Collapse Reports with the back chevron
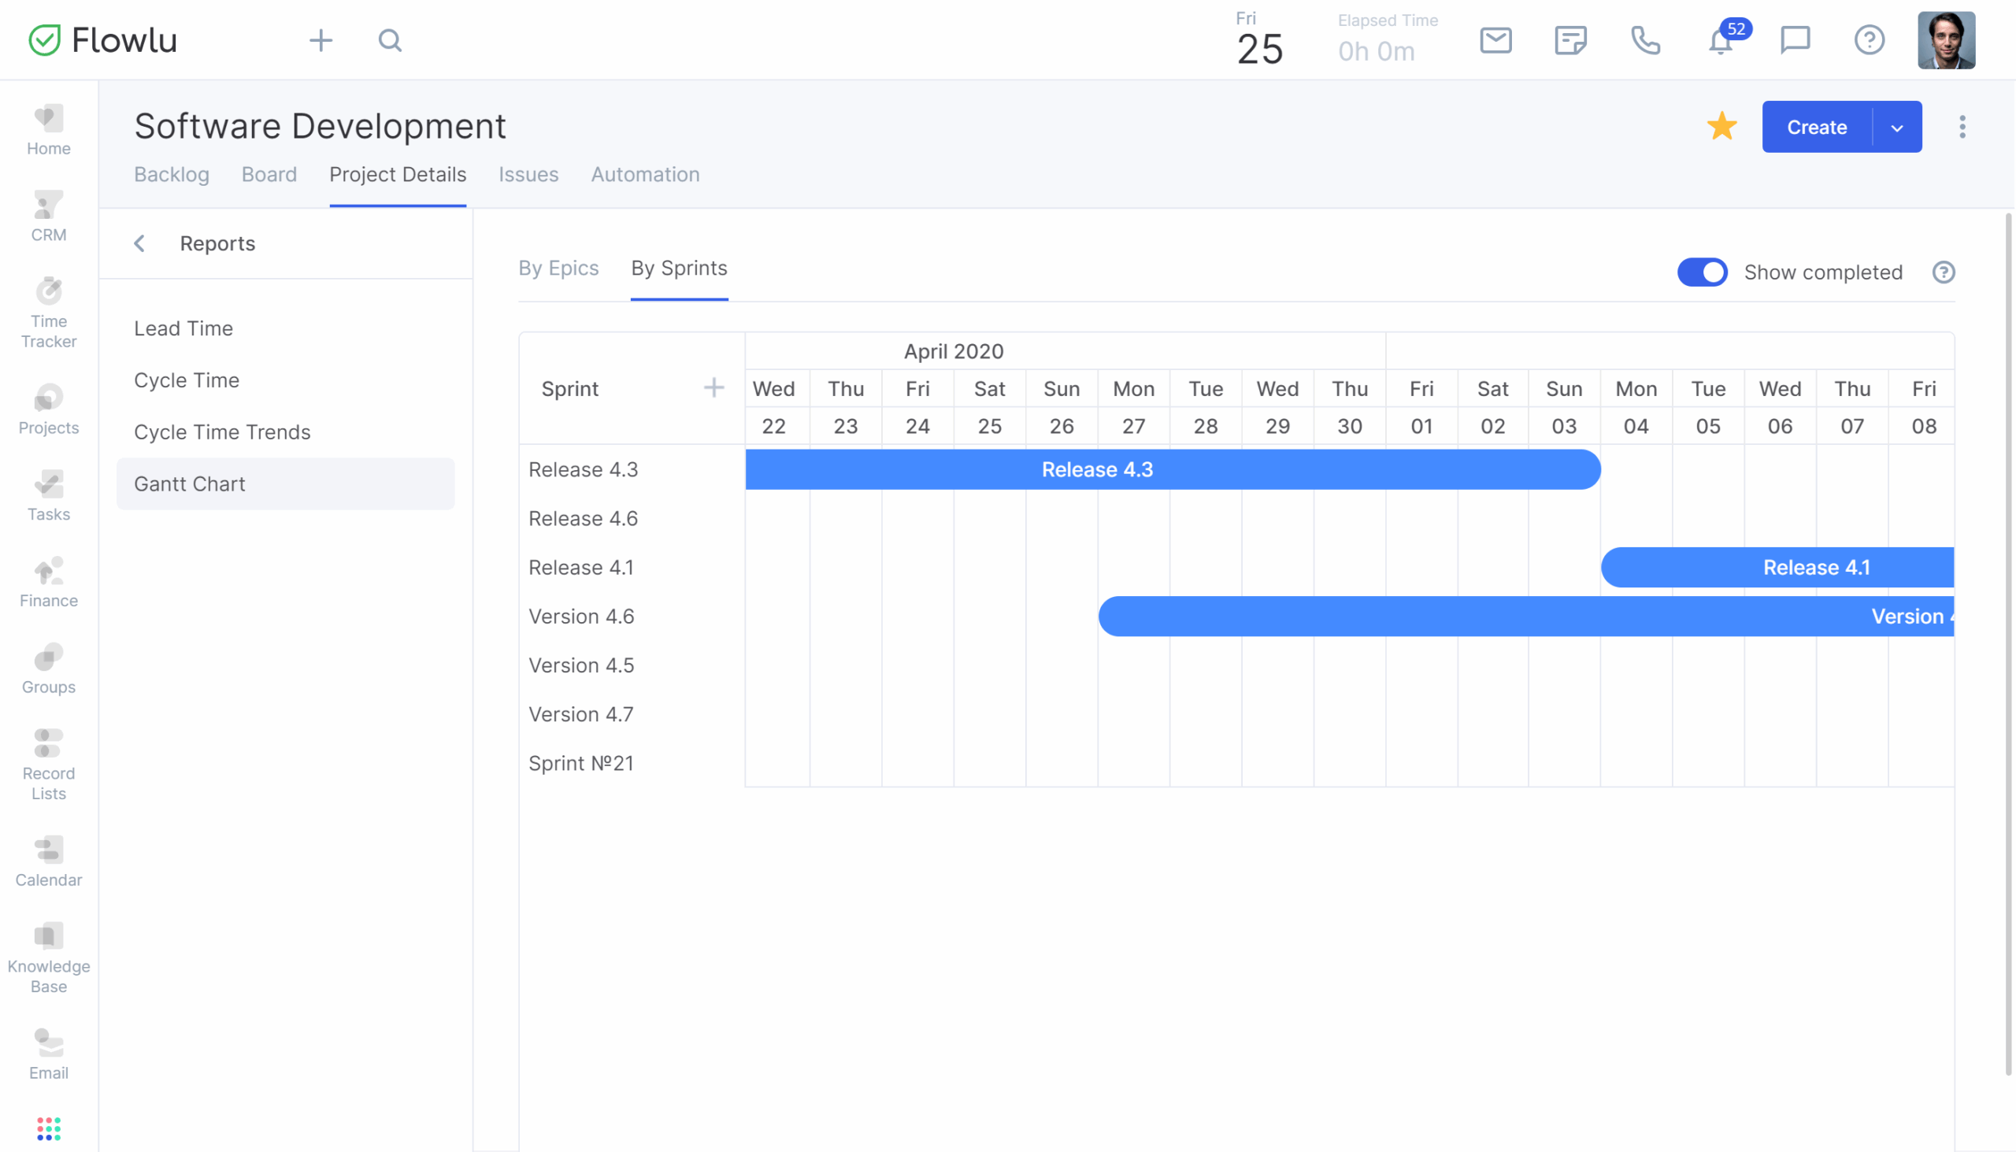The height and width of the screenshot is (1152, 2016). 140,243
